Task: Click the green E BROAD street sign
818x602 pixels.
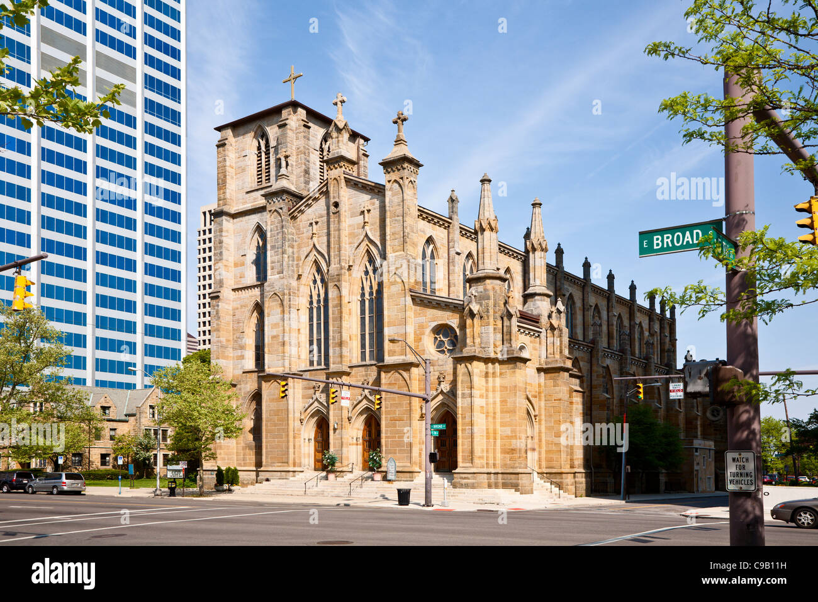Action: click(680, 238)
